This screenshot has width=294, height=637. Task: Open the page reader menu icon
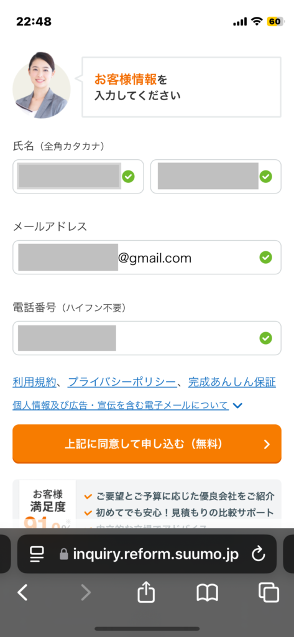click(37, 554)
